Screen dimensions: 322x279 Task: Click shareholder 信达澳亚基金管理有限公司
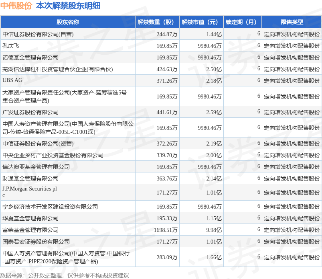click(36, 167)
